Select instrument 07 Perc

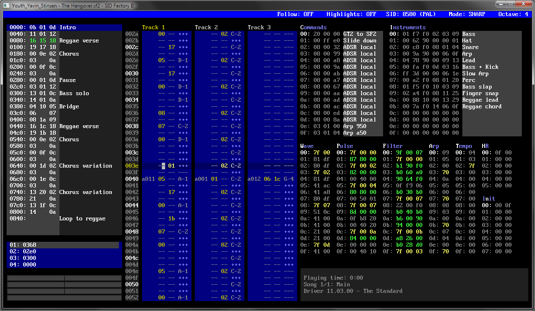[x=456, y=80]
